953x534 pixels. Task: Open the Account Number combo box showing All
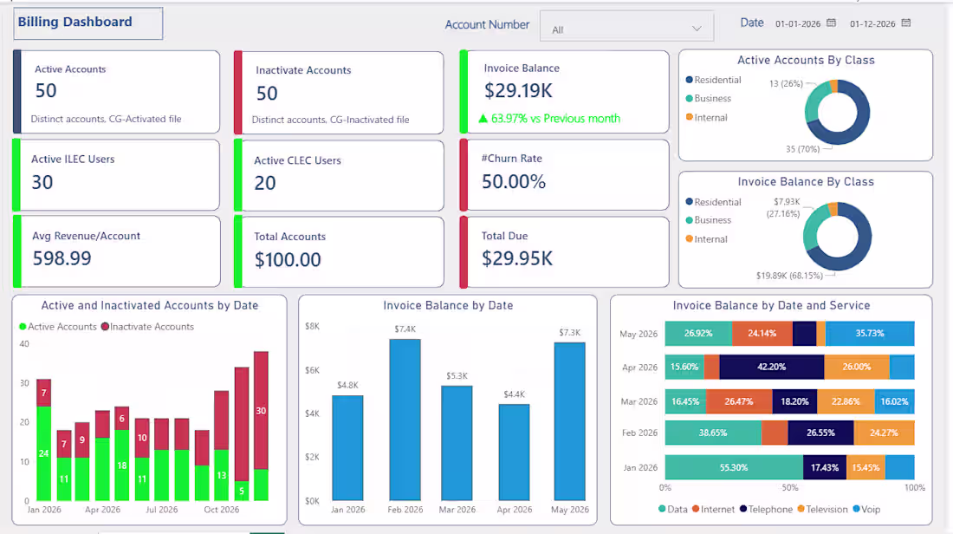coord(626,27)
